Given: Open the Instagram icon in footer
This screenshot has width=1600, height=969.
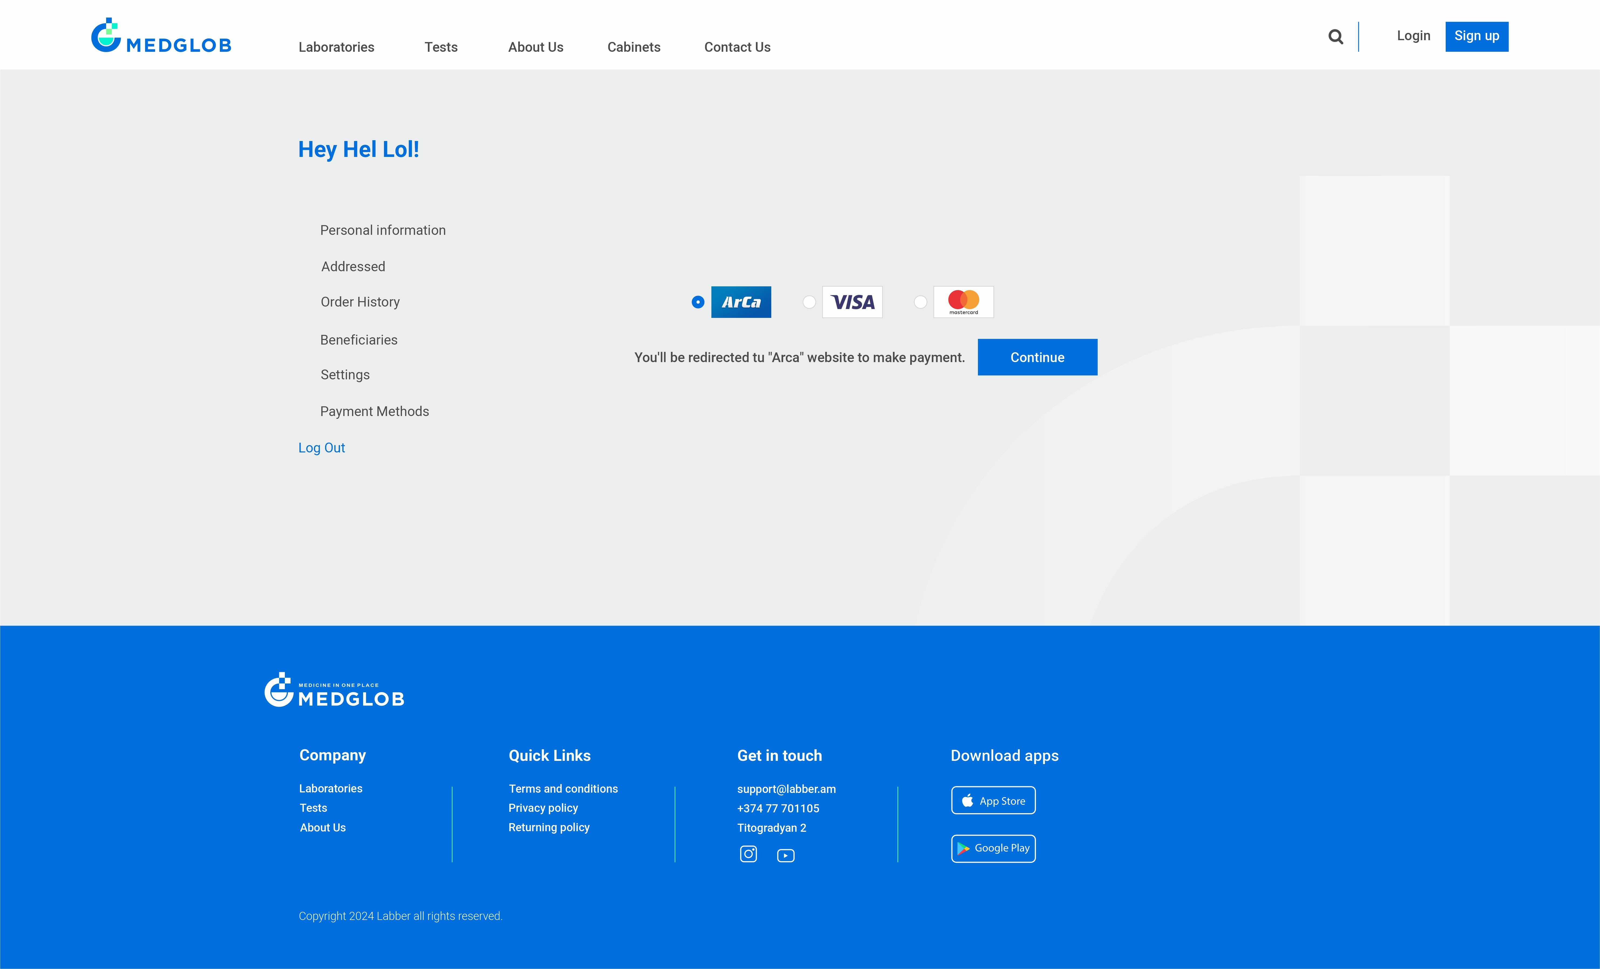Looking at the screenshot, I should click(748, 854).
